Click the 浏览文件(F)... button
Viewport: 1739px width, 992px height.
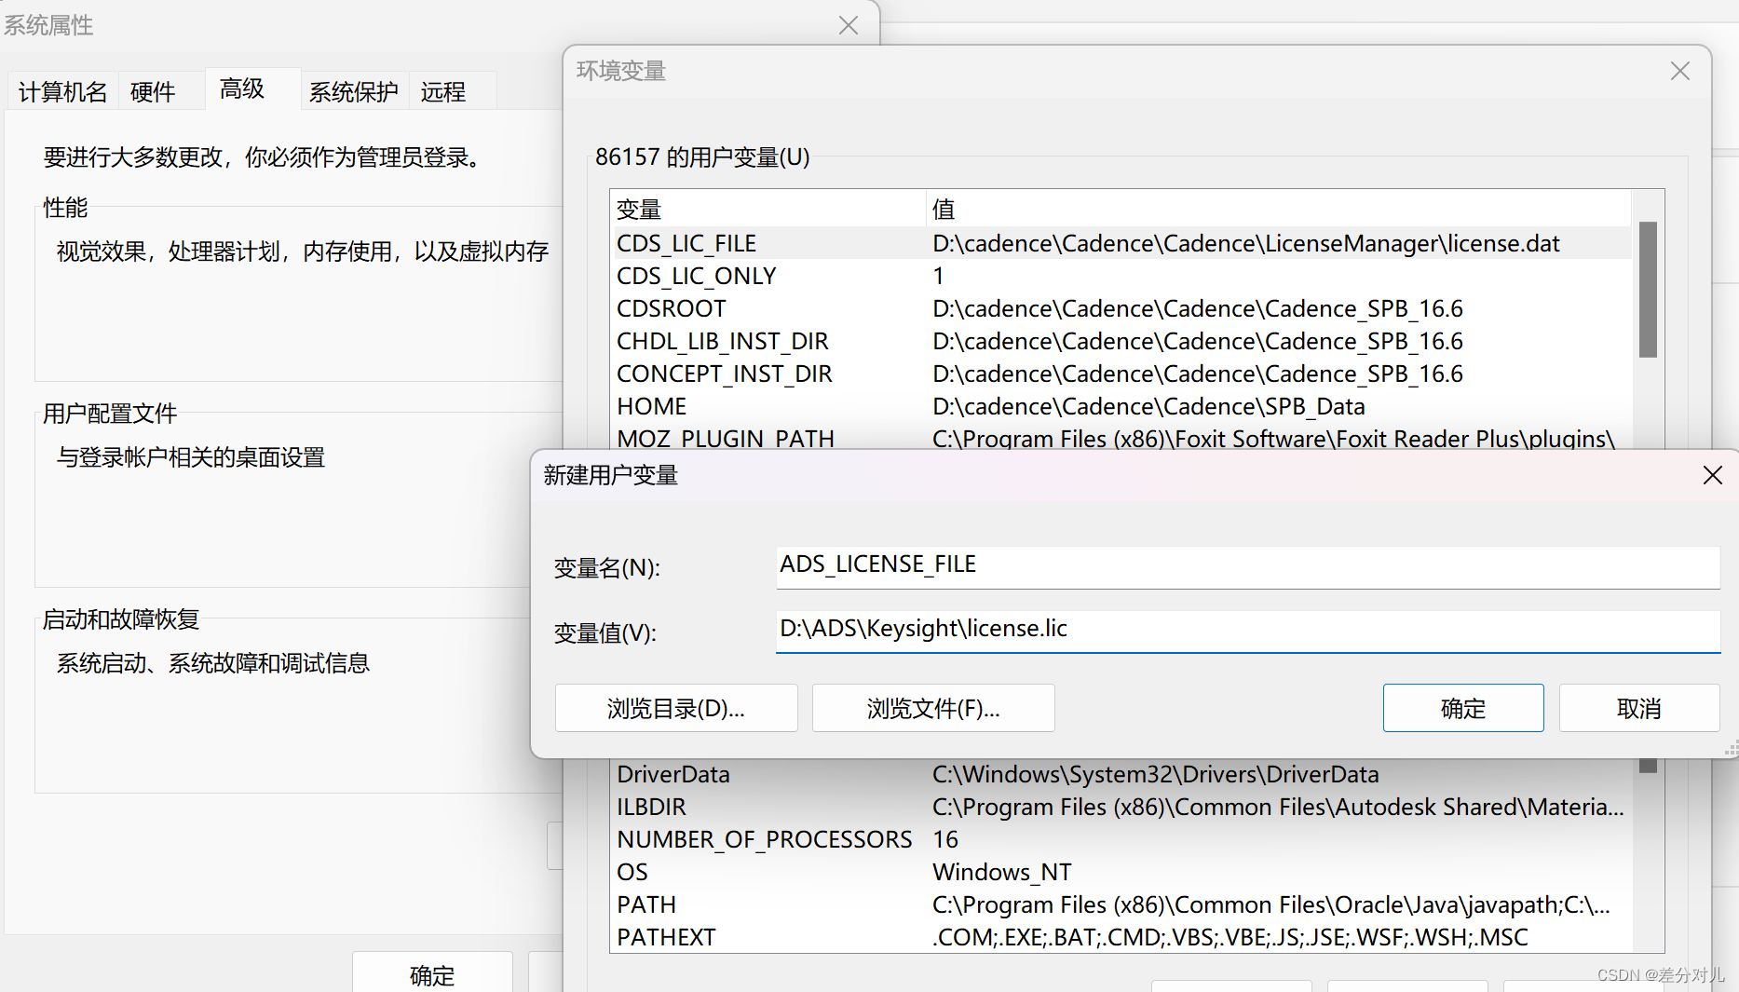(933, 709)
